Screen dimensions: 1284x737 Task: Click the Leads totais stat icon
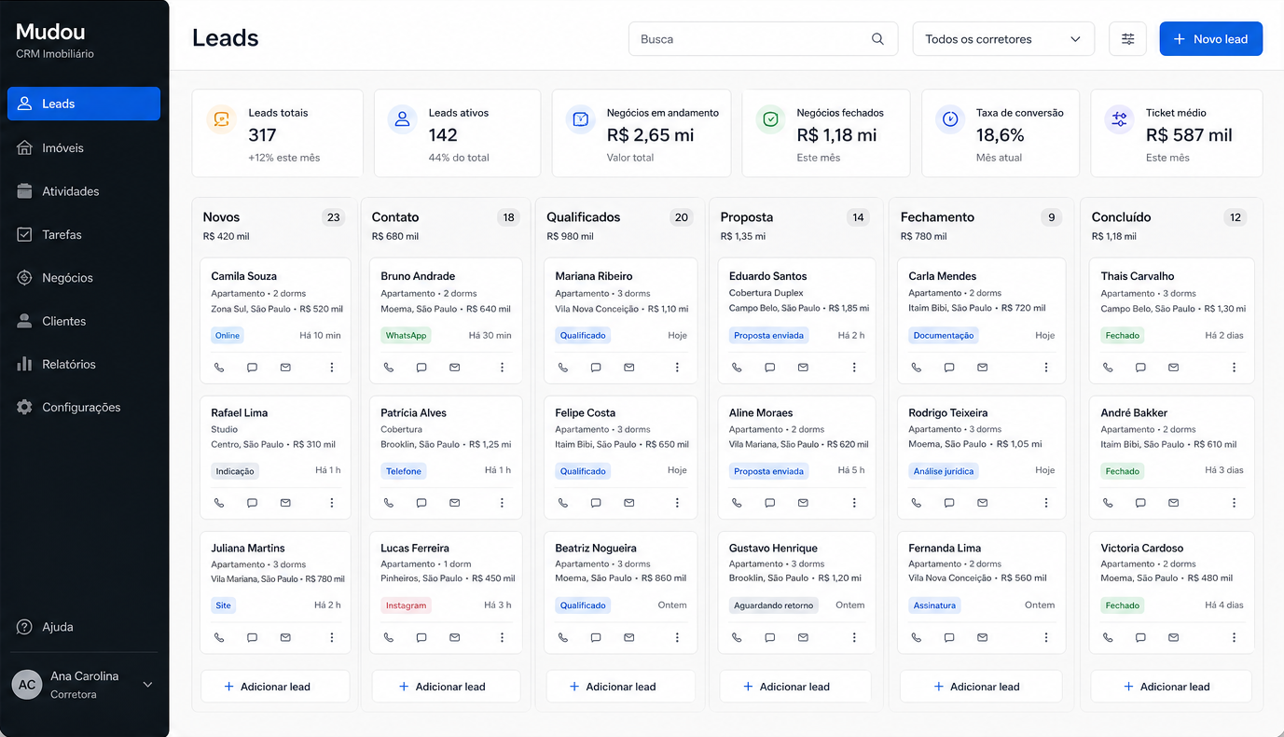(x=221, y=119)
